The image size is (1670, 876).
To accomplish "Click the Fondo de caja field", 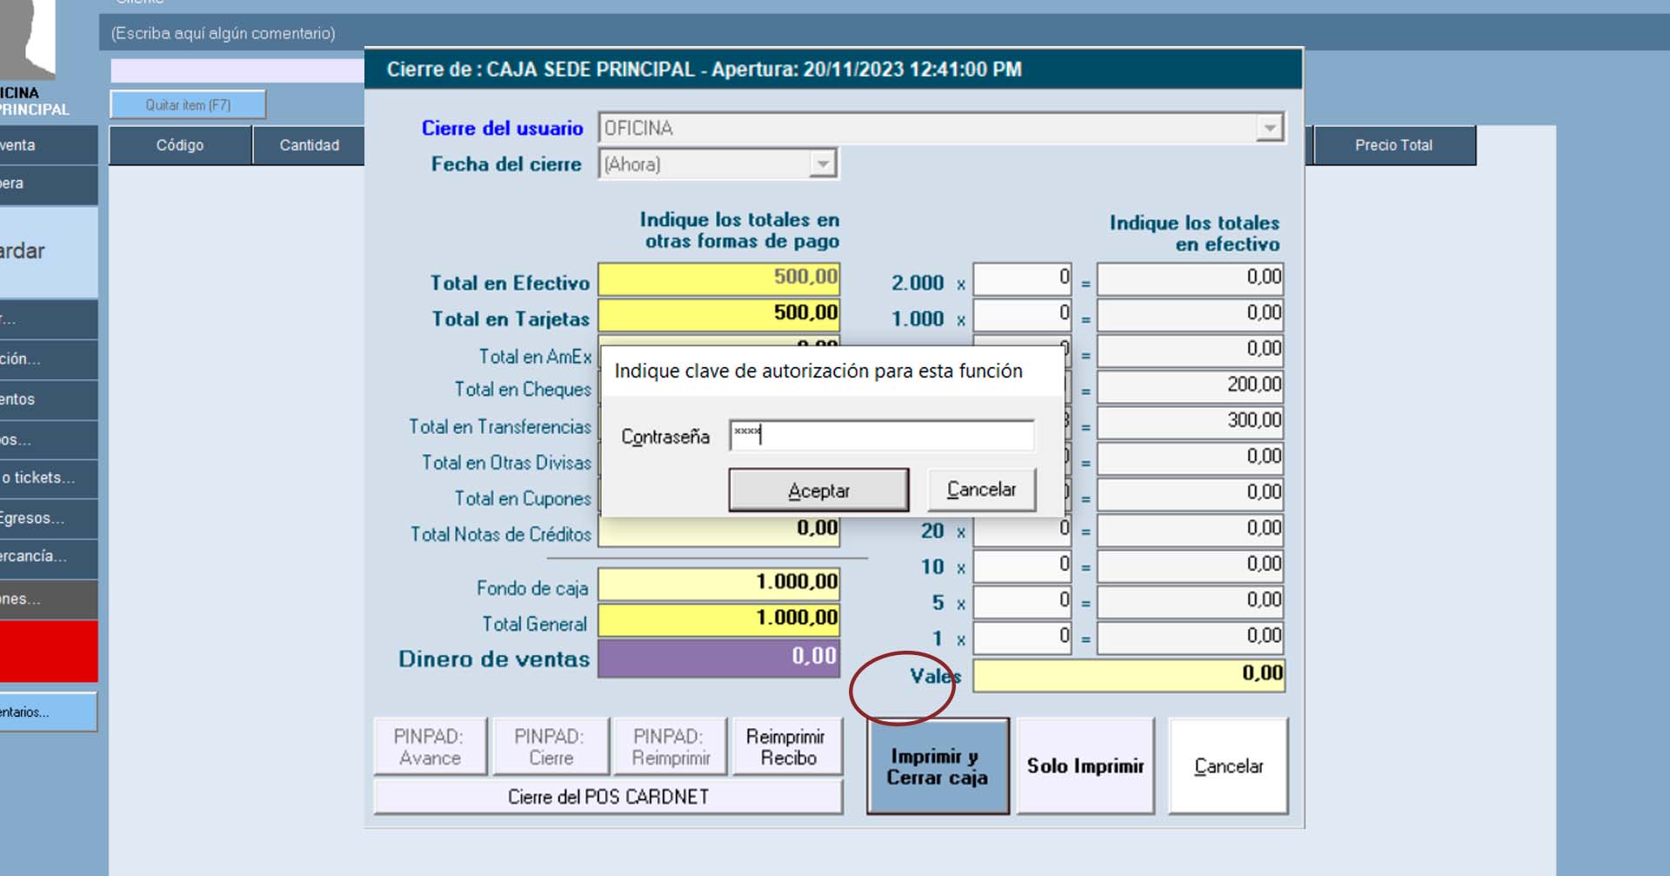I will point(718,583).
